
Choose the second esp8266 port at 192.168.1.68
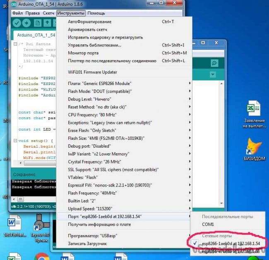click(231, 251)
